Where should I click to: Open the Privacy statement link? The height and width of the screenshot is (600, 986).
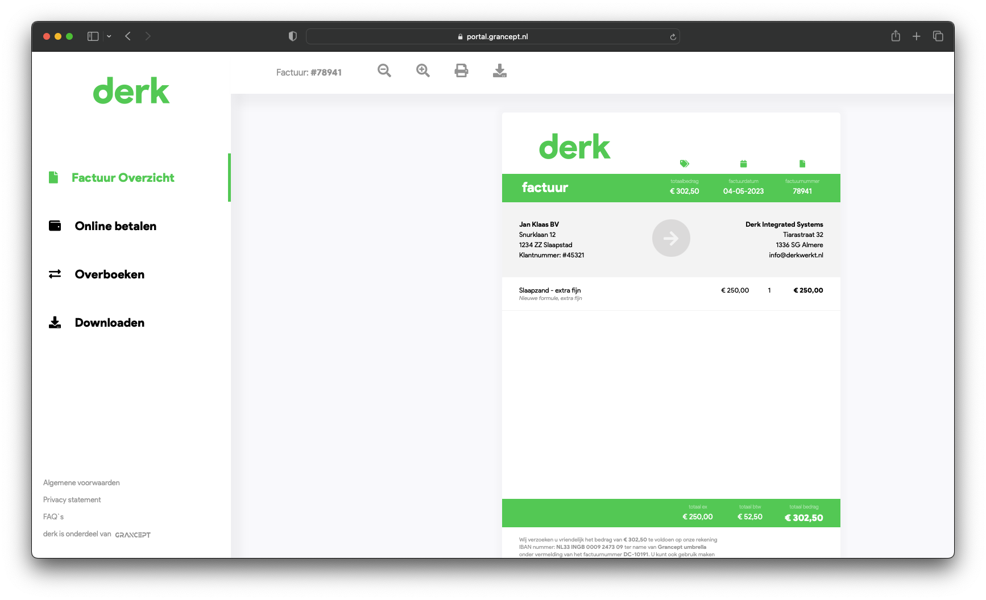click(72, 499)
